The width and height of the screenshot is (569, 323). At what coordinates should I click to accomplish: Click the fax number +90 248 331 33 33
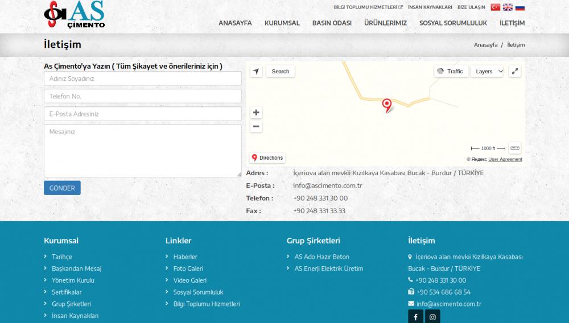319,211
